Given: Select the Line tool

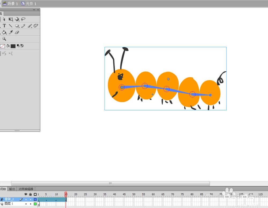Looking at the screenshot, I should coord(10,26).
